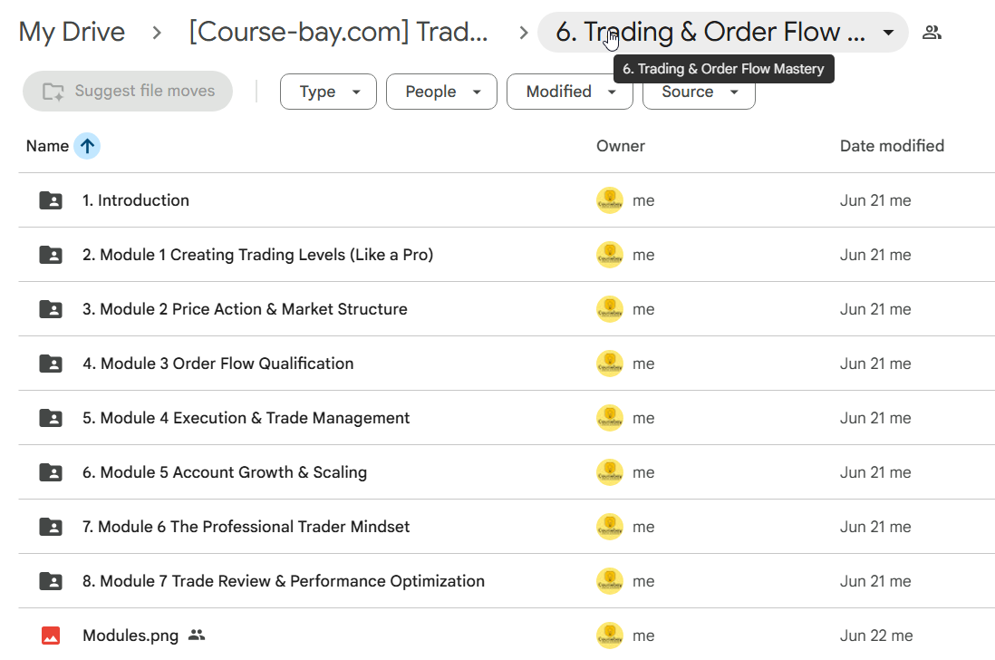Go to My Drive breadcrumb
This screenshot has width=995, height=660.
(x=72, y=32)
